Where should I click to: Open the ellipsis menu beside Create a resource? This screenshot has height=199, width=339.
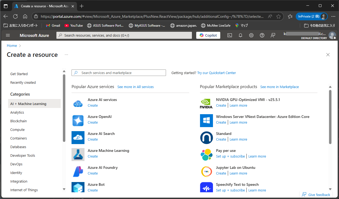(x=66, y=55)
